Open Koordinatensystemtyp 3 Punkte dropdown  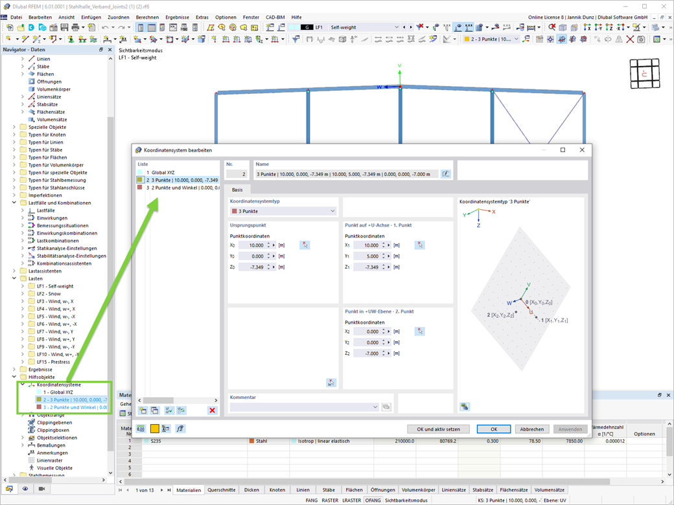(283, 211)
